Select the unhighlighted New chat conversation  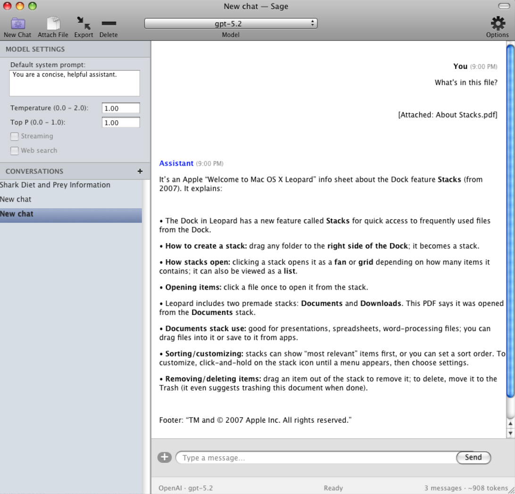point(71,199)
